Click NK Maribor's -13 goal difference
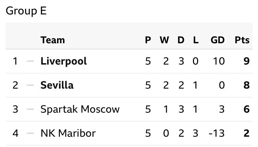This screenshot has width=258, height=147. click(x=217, y=133)
